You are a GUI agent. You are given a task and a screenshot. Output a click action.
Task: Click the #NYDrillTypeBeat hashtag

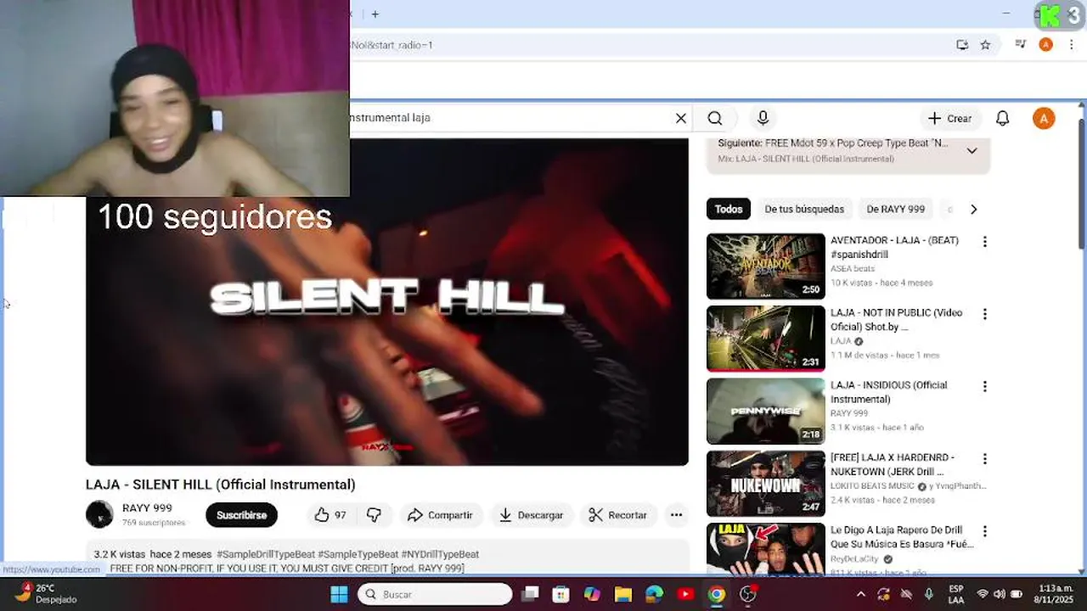(440, 554)
